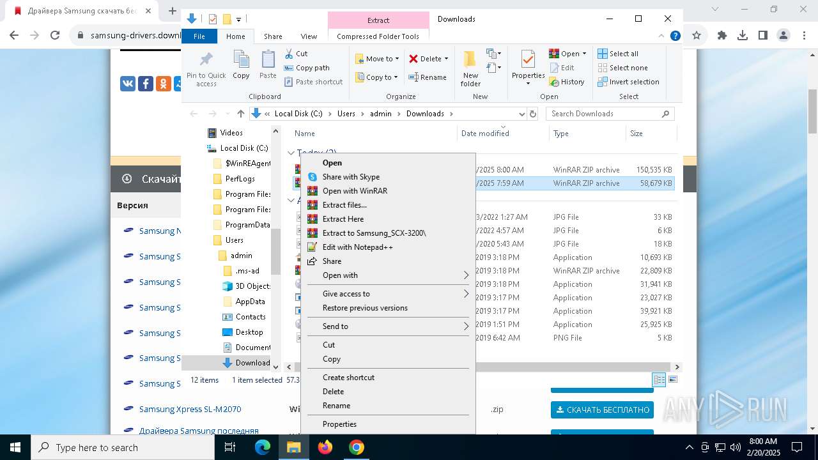Open Firefox in taskbar
This screenshot has width=818, height=460.
click(x=325, y=447)
